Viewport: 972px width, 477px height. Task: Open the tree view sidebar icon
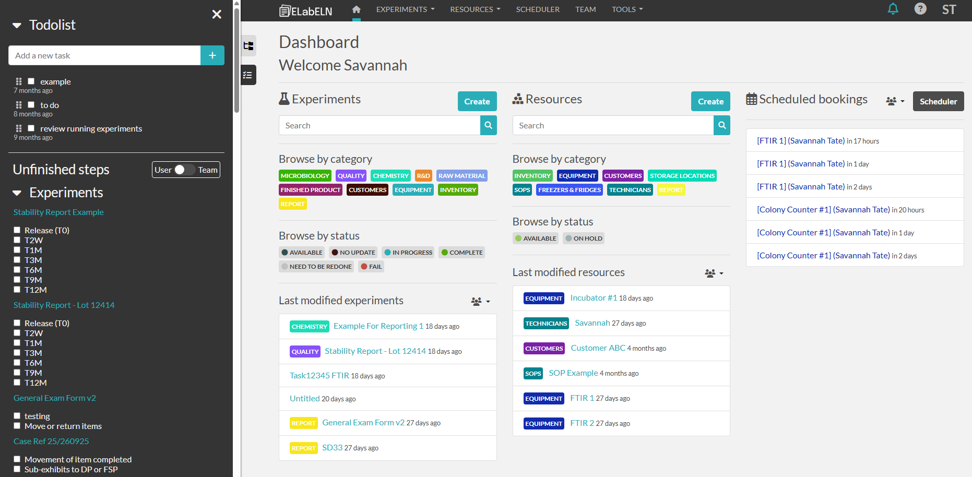point(248,46)
